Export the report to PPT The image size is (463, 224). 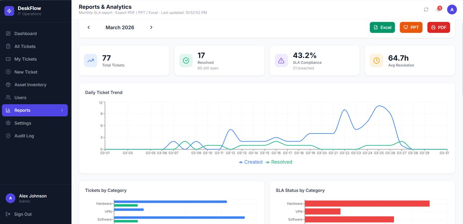[x=411, y=27]
